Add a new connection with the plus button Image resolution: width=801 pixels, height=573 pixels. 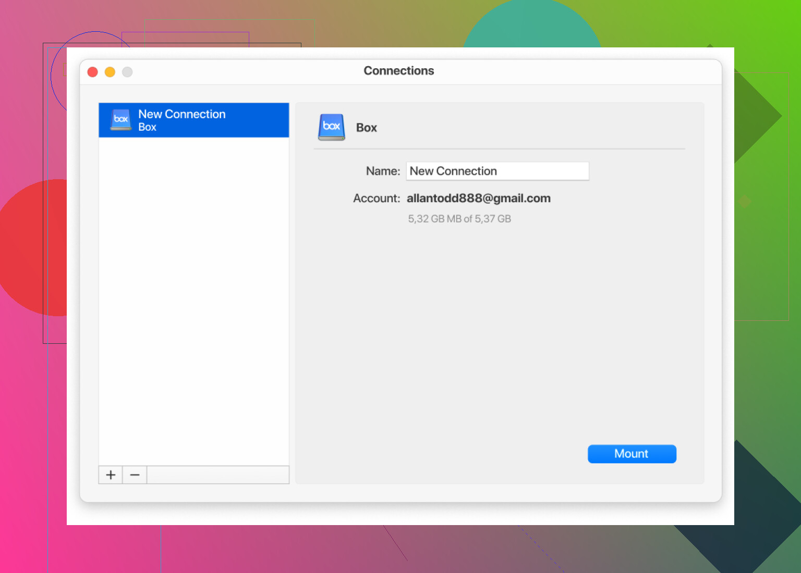tap(111, 475)
